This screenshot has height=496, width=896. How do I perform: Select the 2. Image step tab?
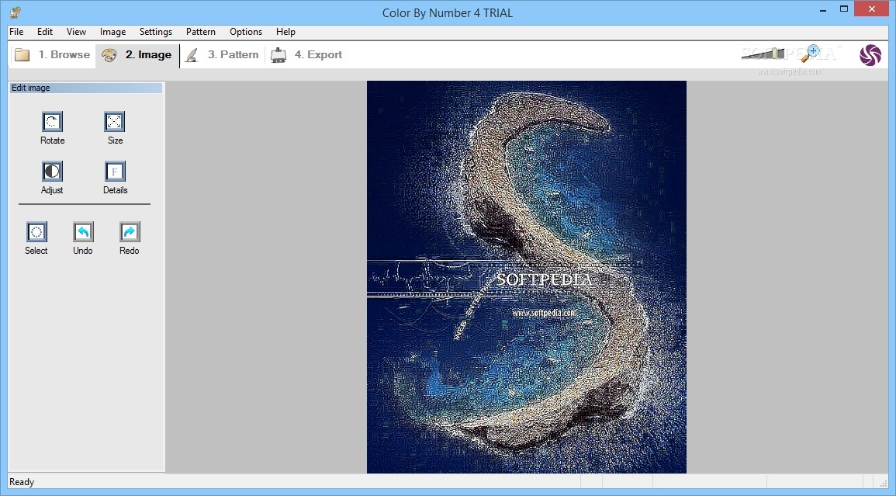coord(137,55)
